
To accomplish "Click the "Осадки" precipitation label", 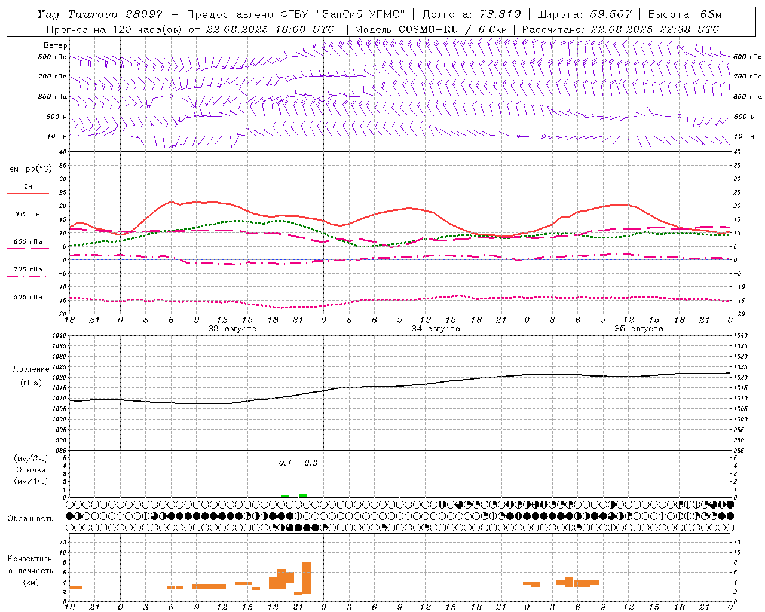I will pyautogui.click(x=31, y=470).
